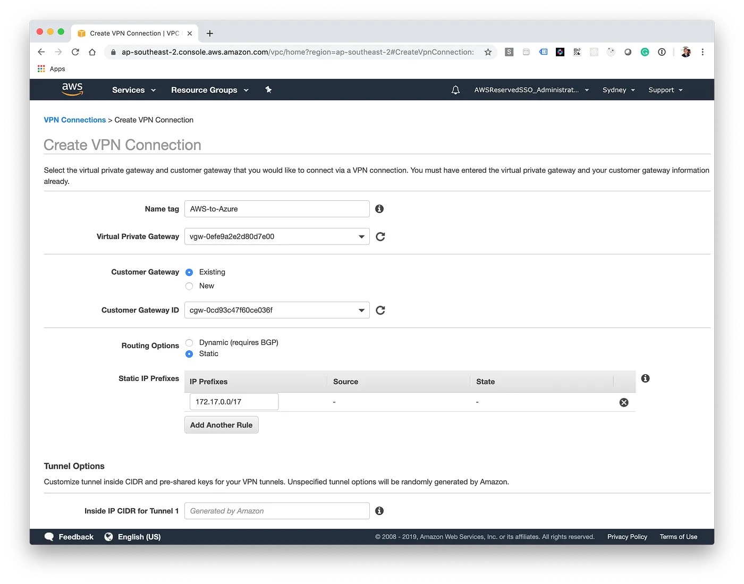Open the Sydney region selector
Viewport: 744px width, 584px height.
coord(619,90)
